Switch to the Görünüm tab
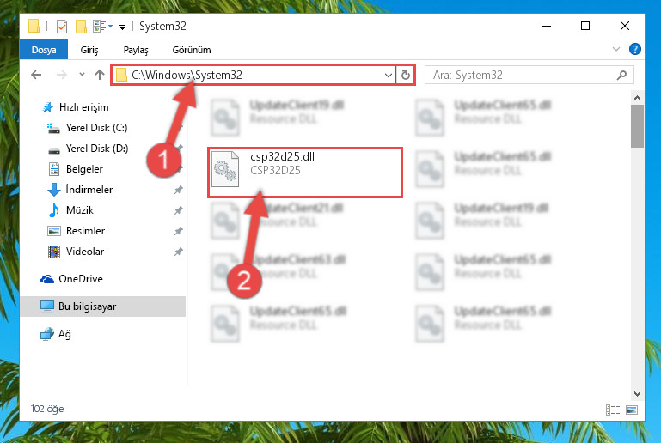This screenshot has height=443, width=661. pos(192,50)
